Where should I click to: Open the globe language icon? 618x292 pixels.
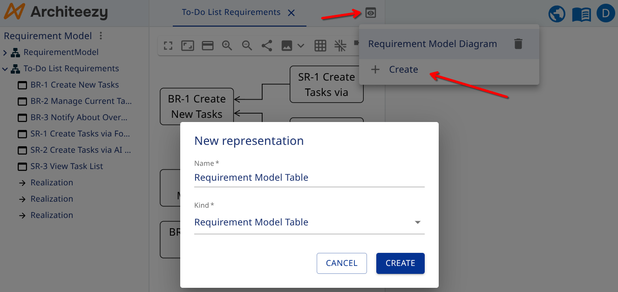click(557, 14)
